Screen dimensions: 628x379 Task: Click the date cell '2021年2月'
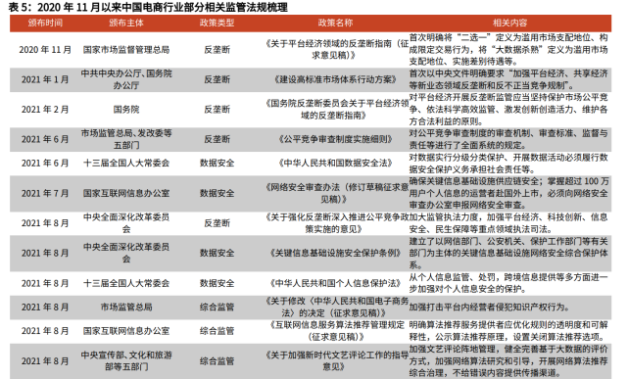click(45, 110)
